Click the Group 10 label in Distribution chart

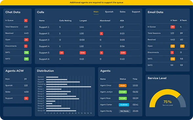pos(41,111)
